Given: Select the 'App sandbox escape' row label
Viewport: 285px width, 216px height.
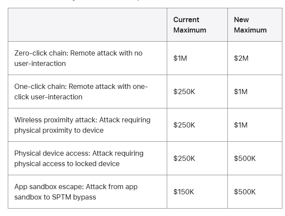Looking at the screenshot, I should [x=76, y=192].
